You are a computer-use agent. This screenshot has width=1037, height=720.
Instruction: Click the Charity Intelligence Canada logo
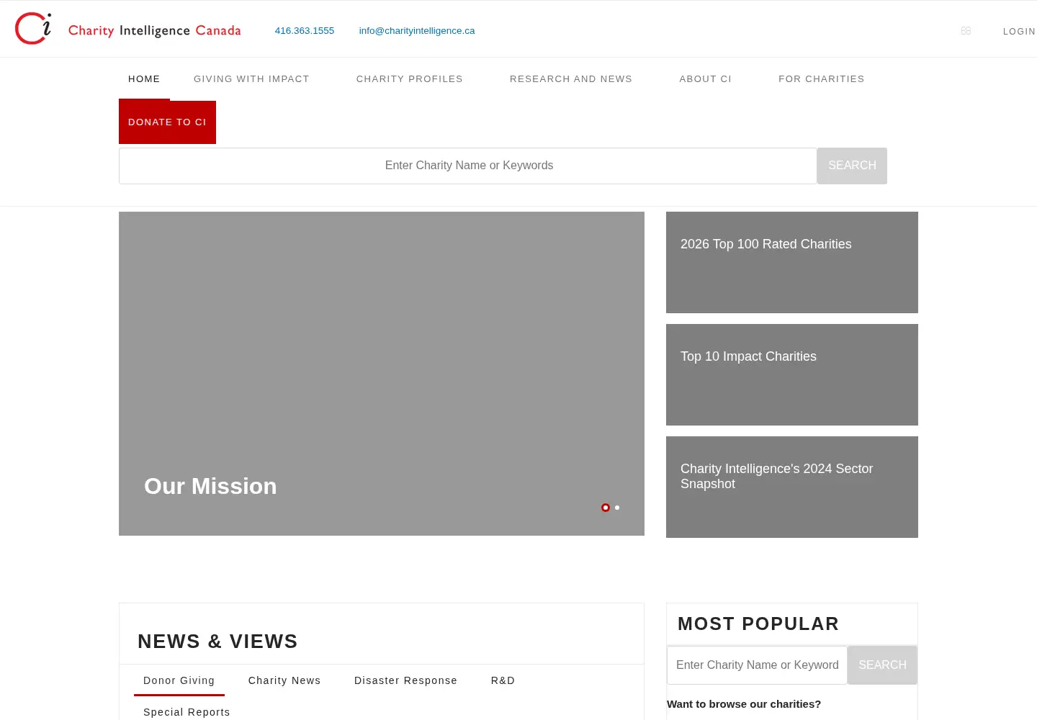[128, 29]
